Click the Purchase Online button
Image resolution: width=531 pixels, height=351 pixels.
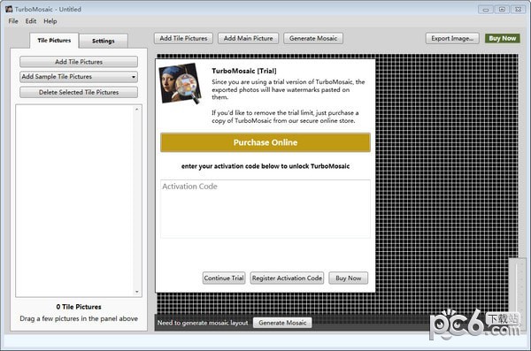point(265,142)
